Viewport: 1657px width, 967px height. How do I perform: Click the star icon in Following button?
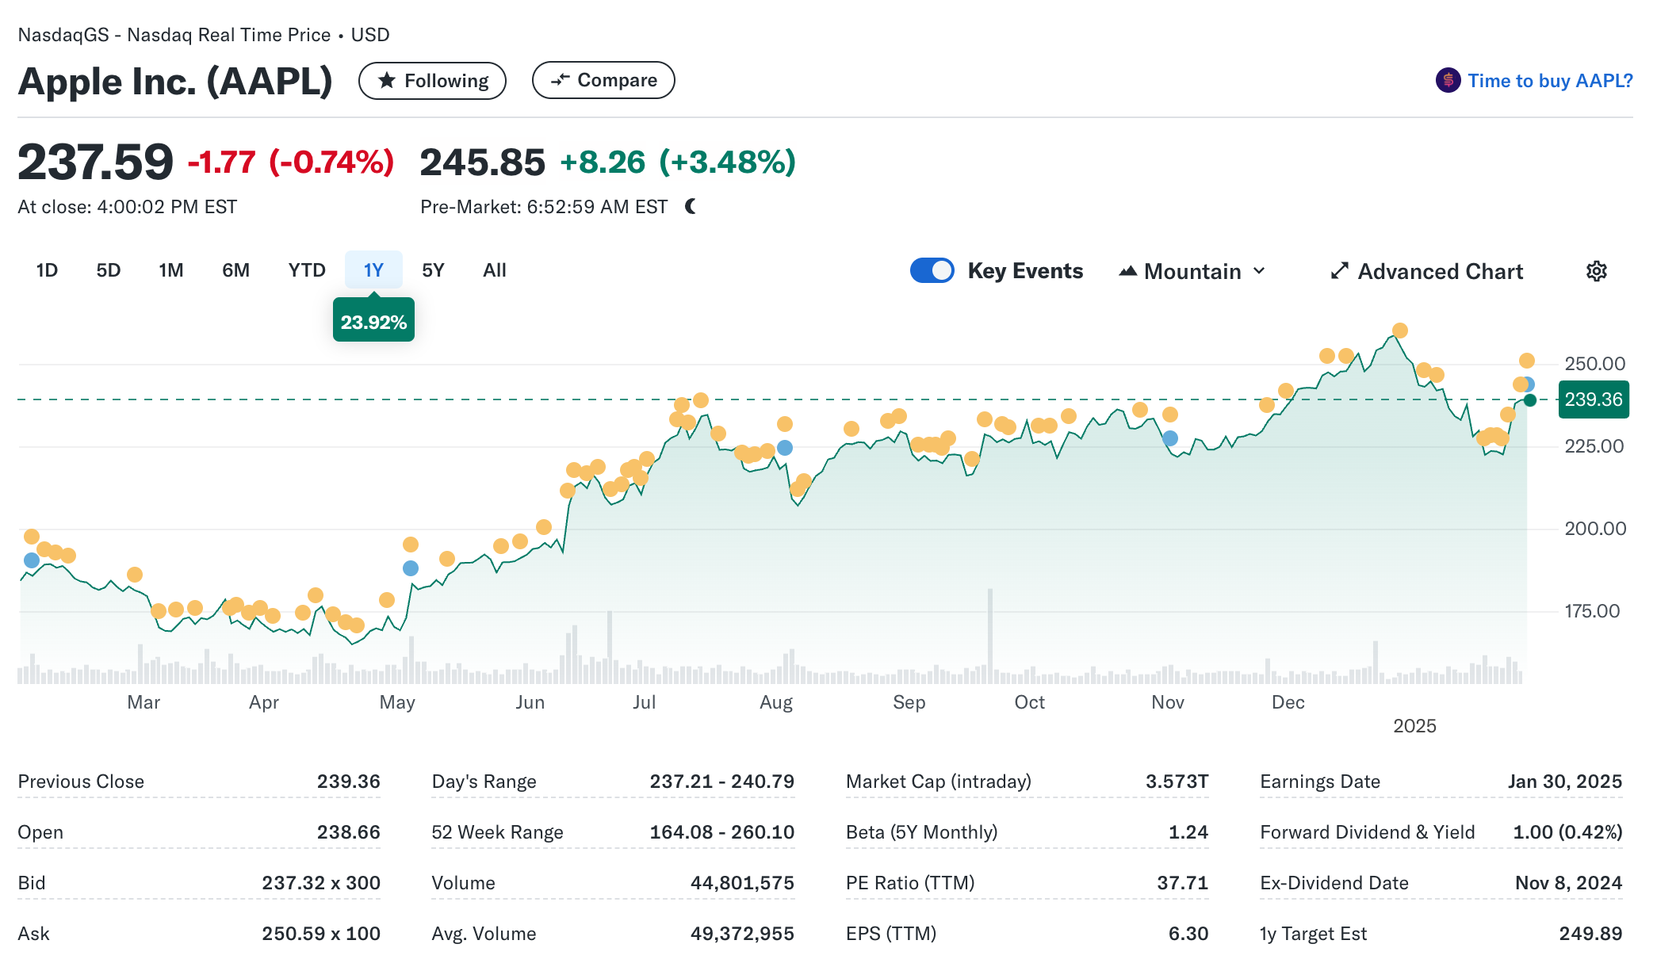click(387, 80)
